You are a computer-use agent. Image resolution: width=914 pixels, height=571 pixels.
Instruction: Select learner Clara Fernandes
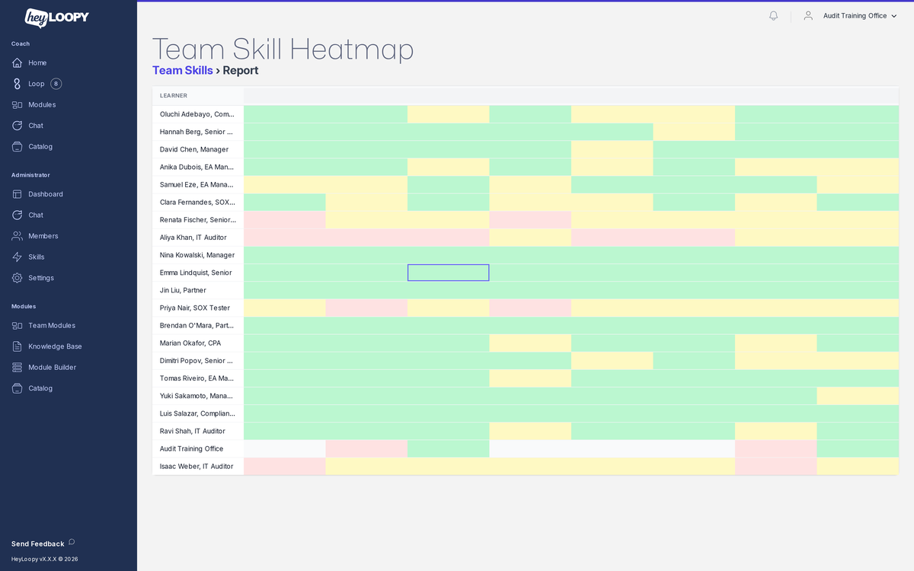[x=198, y=203]
